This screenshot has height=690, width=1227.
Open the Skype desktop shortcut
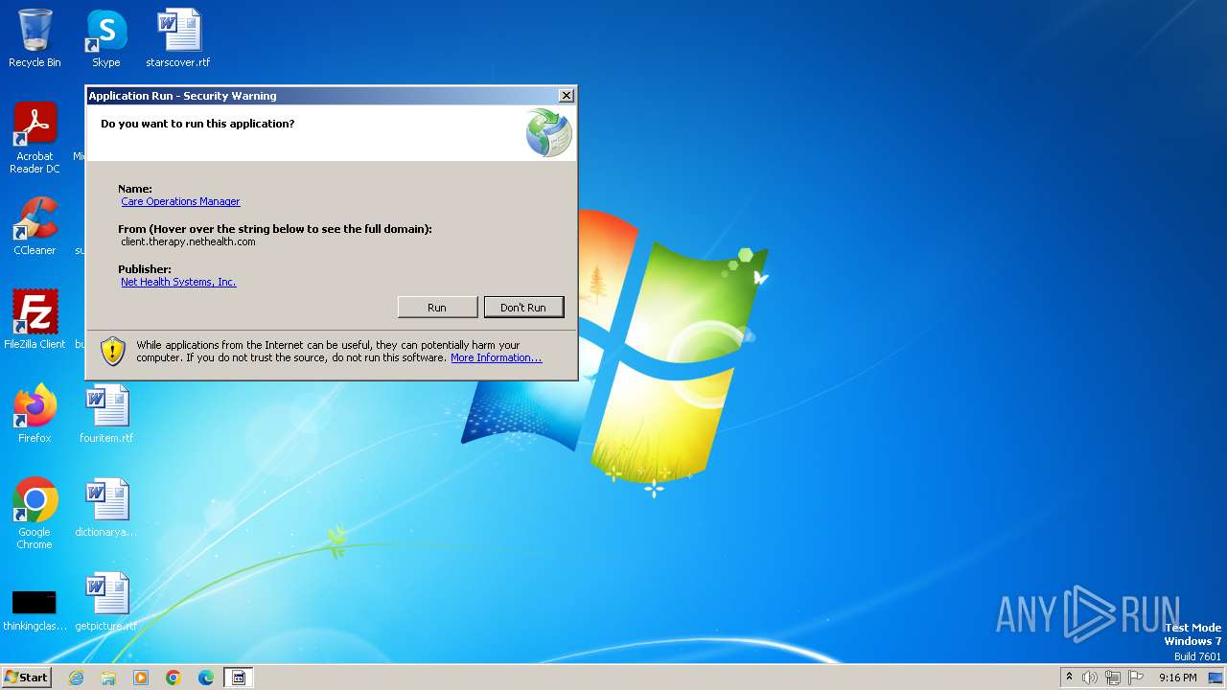[x=106, y=38]
